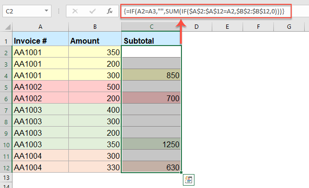Open the Insert Function fx dialog
309x188 pixels.
(110, 11)
